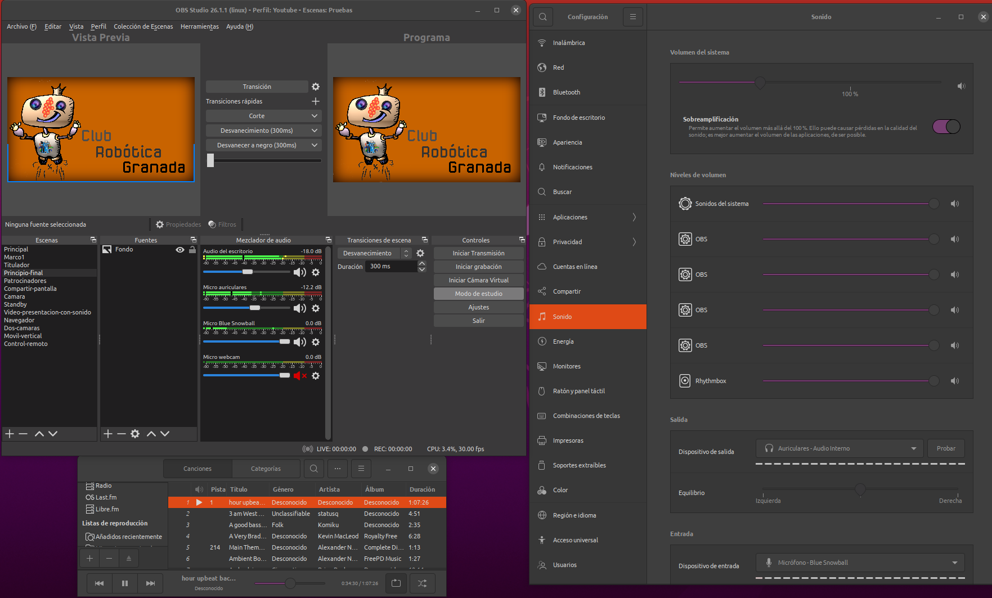Click Iniciar grabación button
992x598 pixels.
coord(479,267)
